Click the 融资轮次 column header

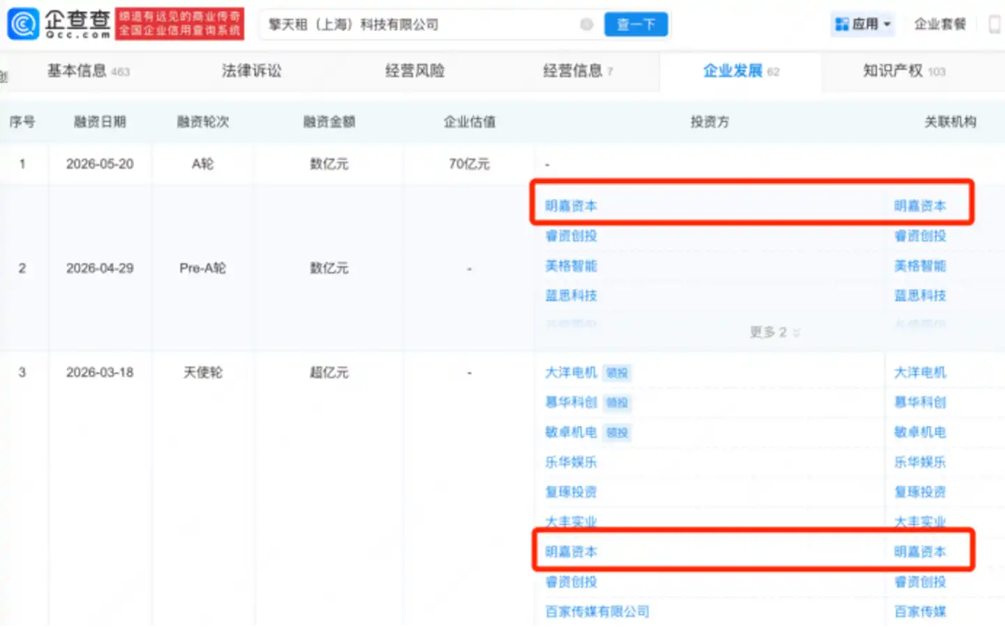pos(202,121)
